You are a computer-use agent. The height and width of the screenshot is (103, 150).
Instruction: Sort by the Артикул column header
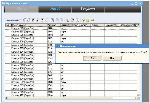[54, 25]
